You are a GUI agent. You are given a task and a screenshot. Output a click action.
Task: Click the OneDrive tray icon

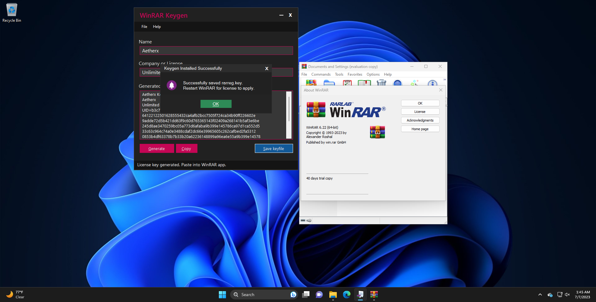coord(550,295)
